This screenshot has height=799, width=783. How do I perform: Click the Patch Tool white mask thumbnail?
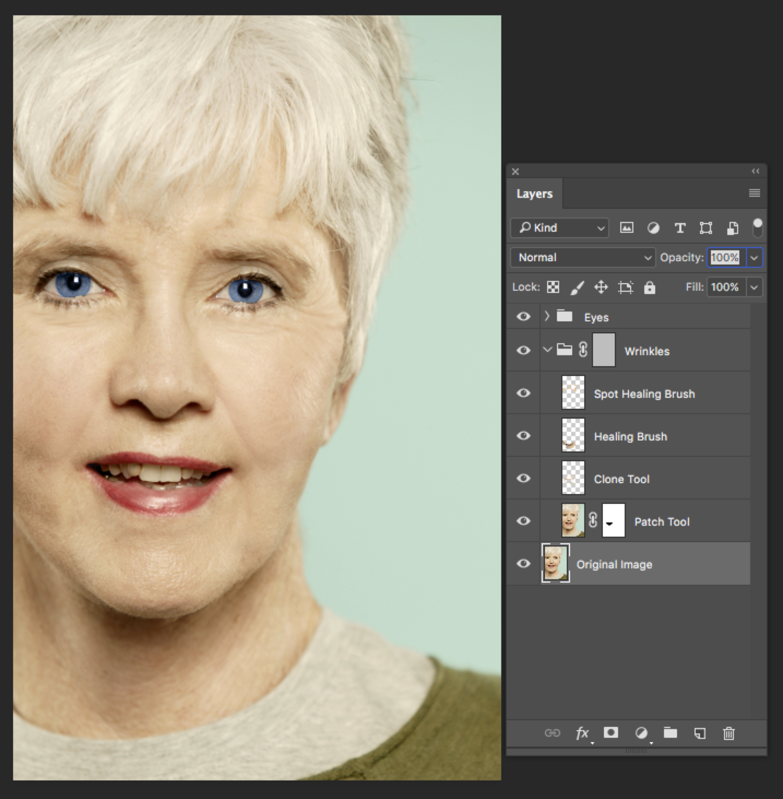pyautogui.click(x=614, y=520)
